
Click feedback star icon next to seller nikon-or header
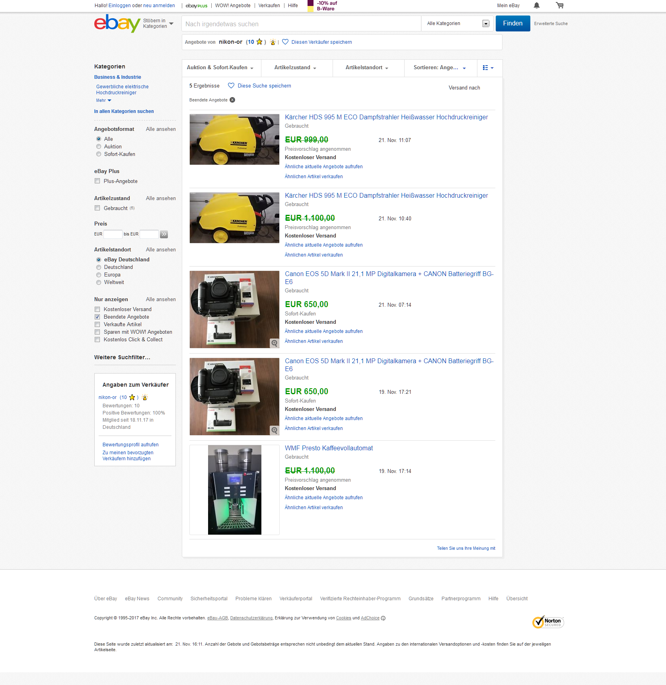click(x=259, y=42)
